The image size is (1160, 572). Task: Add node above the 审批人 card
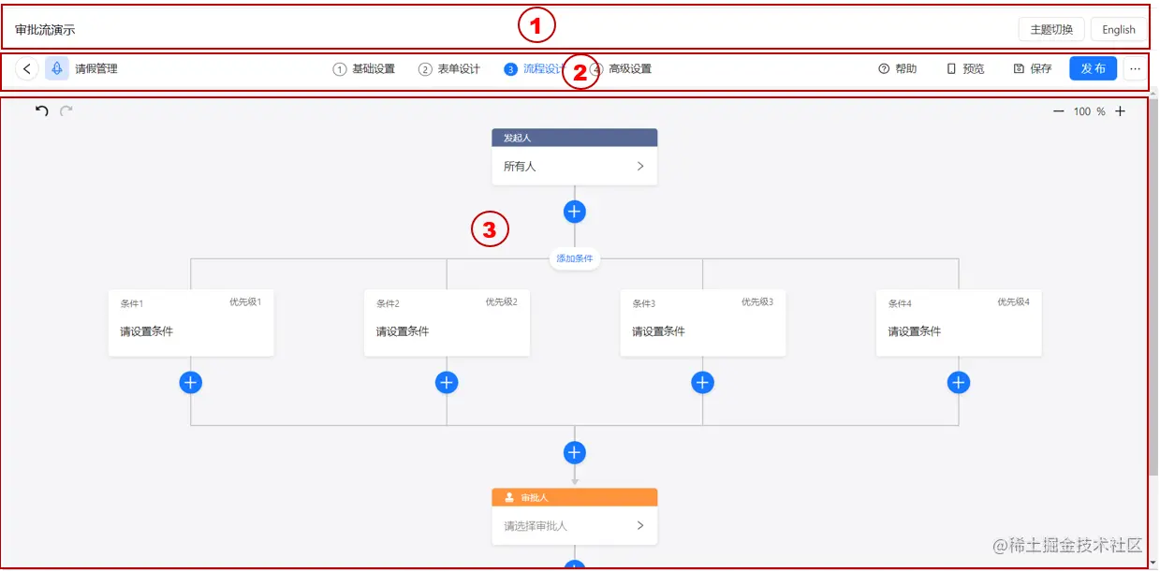point(575,453)
